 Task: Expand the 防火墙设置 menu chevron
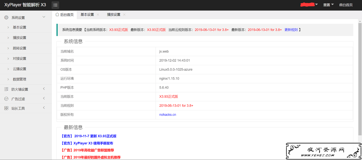pyautogui.click(x=44, y=89)
